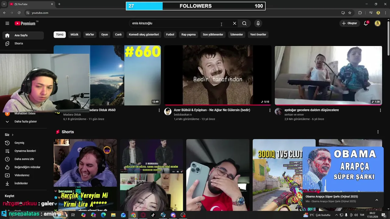This screenshot has height=219, width=390.
Task: Open the Chrome tab search dropdown
Action: pyautogui.click(x=4, y=4)
